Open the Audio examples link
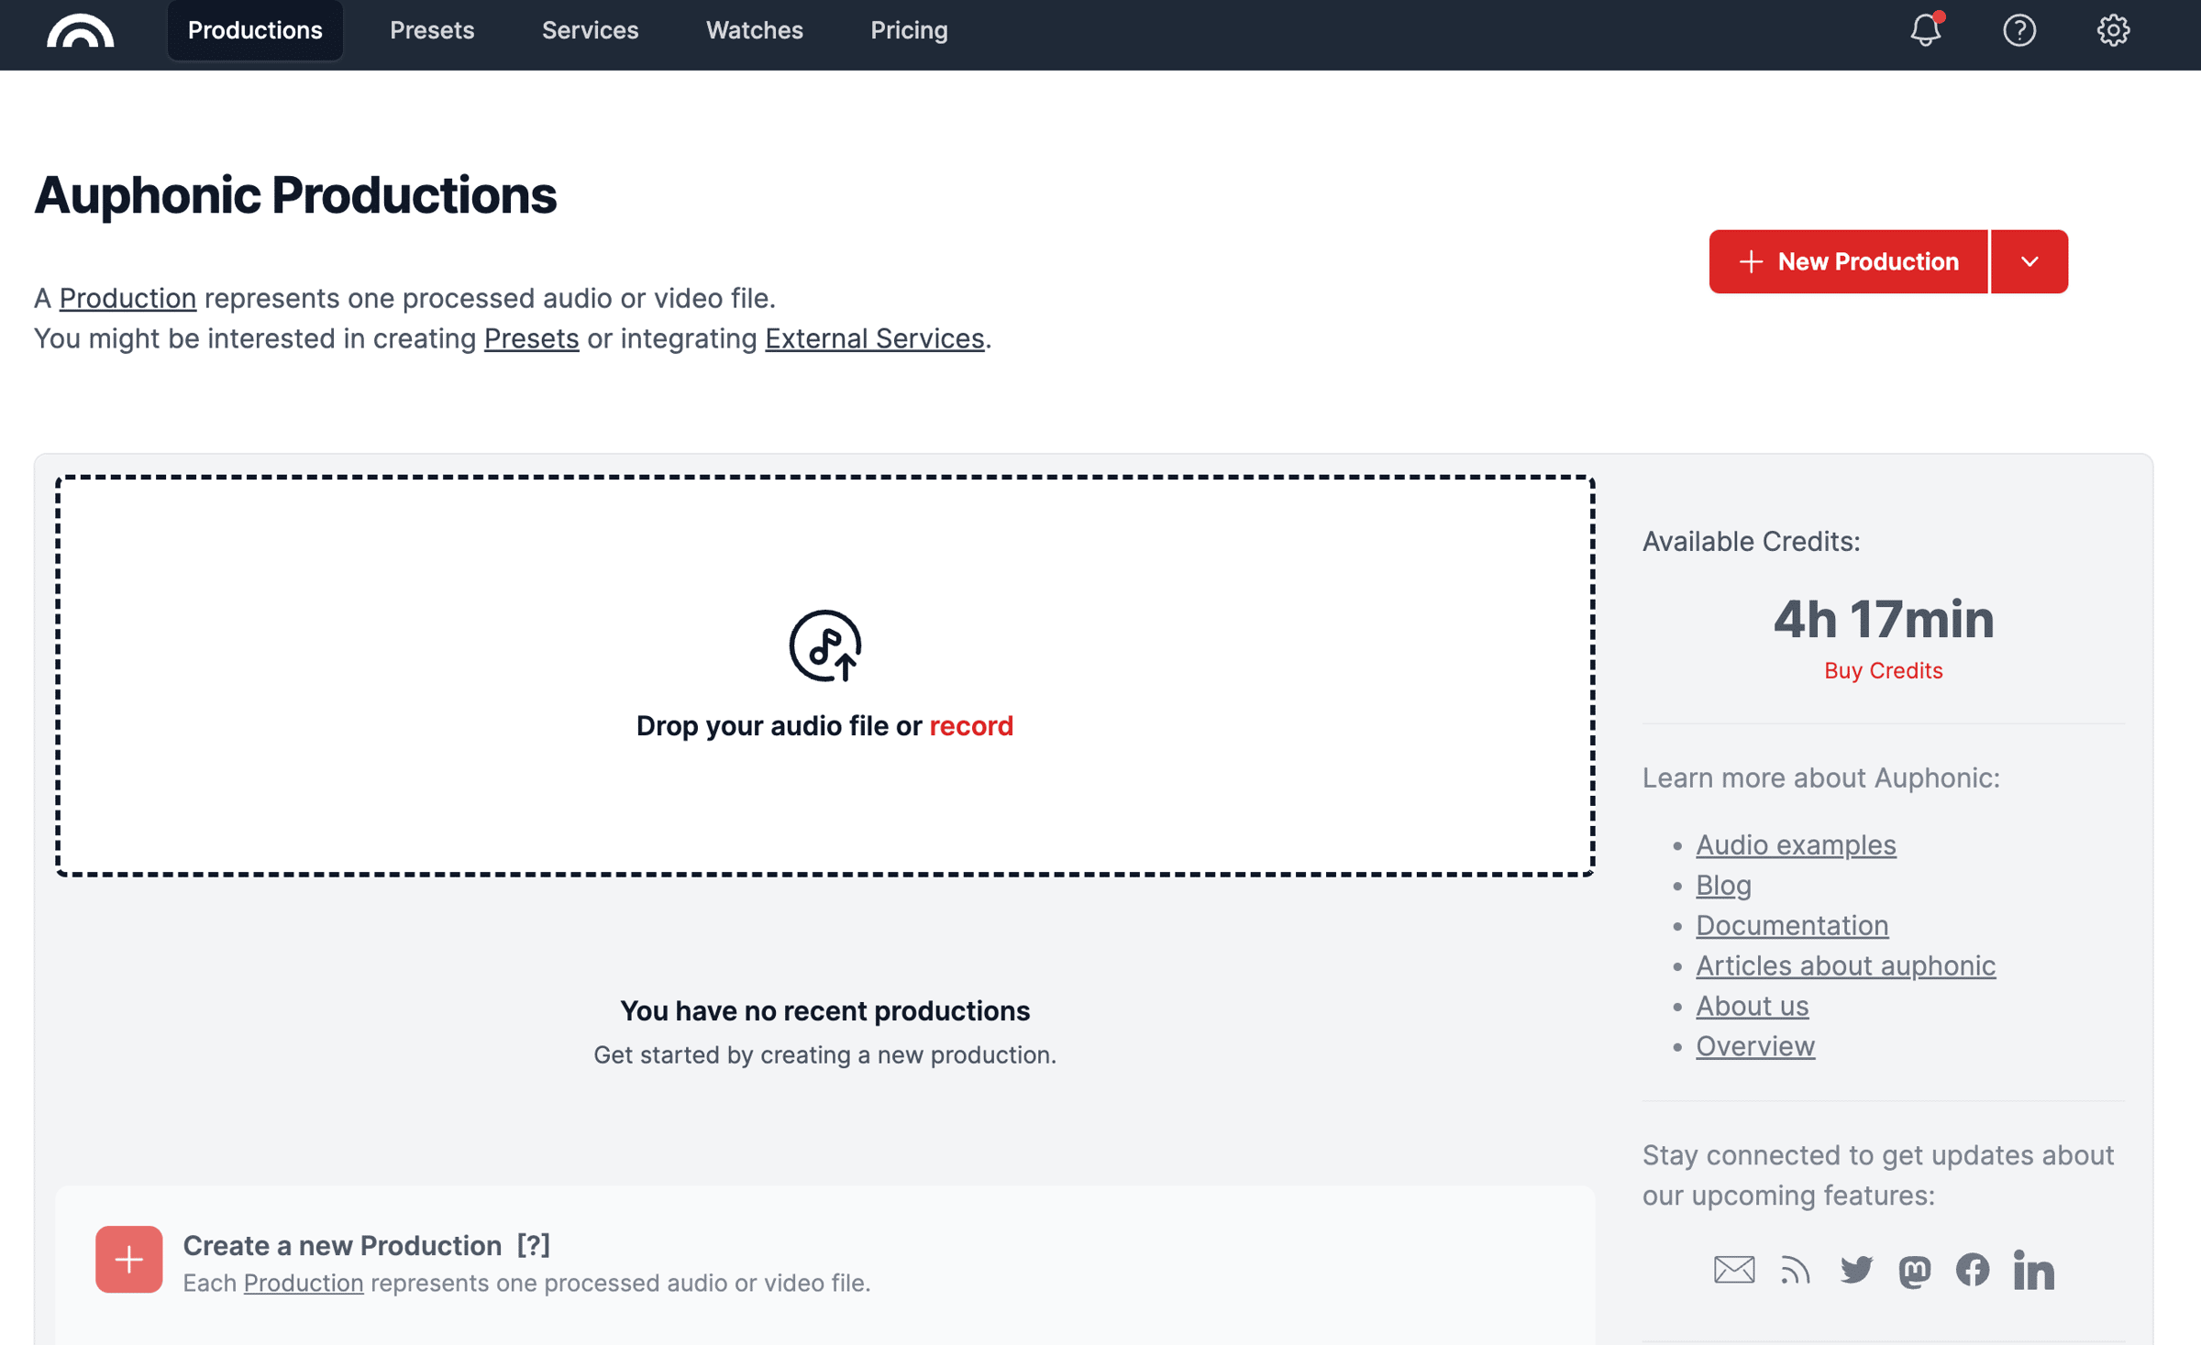The height and width of the screenshot is (1345, 2201). 1795,844
